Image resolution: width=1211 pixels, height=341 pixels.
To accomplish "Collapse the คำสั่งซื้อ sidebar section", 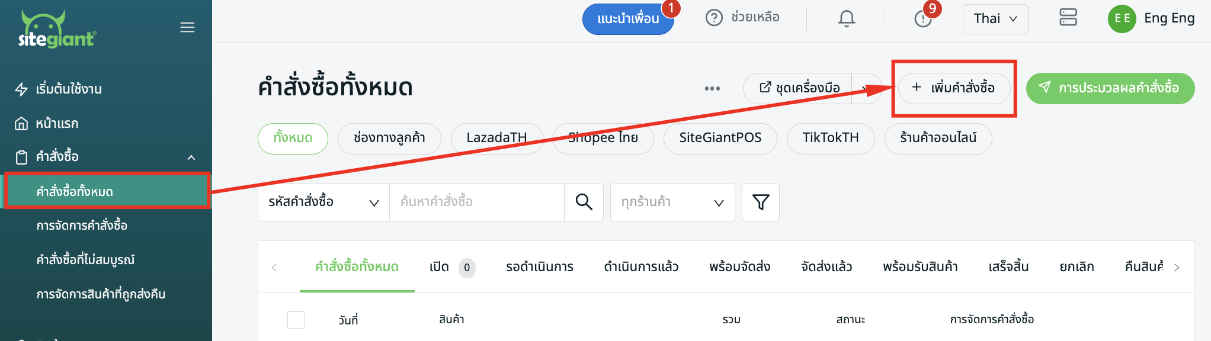I will [191, 157].
